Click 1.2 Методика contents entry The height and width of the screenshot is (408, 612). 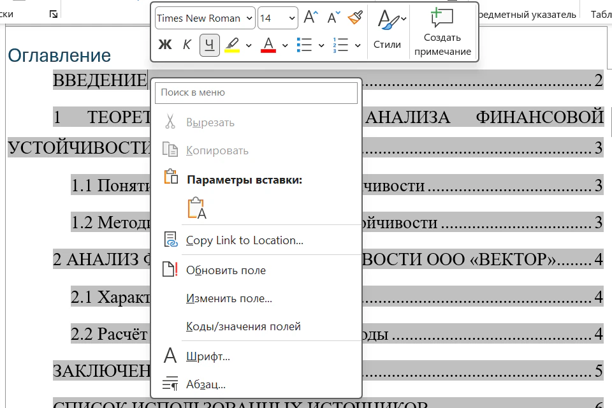coord(110,222)
